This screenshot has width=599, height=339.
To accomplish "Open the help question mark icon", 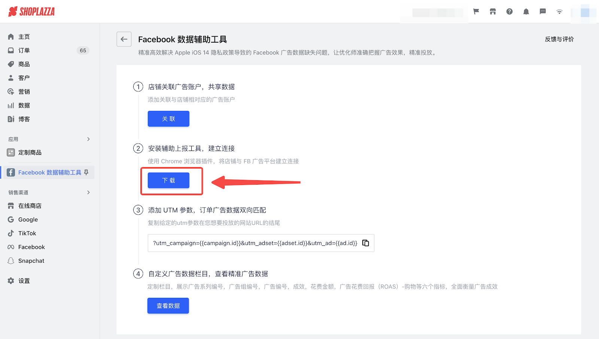I will coord(510,12).
